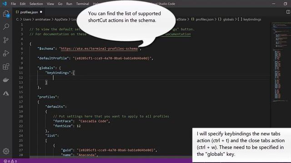The height and width of the screenshot is (163, 291).
Task: Open the Terminal menu
Action: (82, 4)
